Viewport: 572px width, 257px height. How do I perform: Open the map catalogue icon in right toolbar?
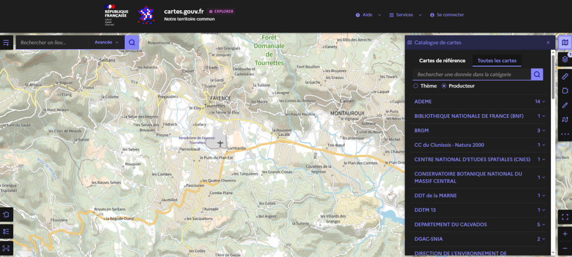(565, 43)
